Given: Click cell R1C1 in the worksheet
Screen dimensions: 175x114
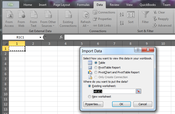Looking at the screenshot, I should (x=17, y=49).
